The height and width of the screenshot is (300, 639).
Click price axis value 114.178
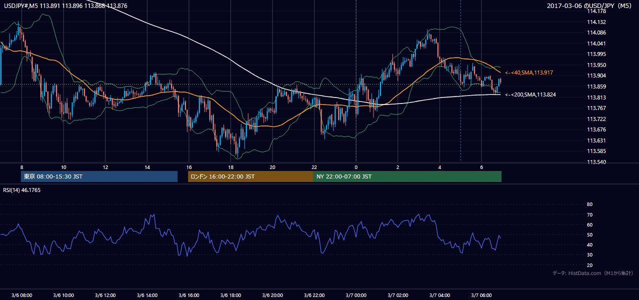[596, 11]
